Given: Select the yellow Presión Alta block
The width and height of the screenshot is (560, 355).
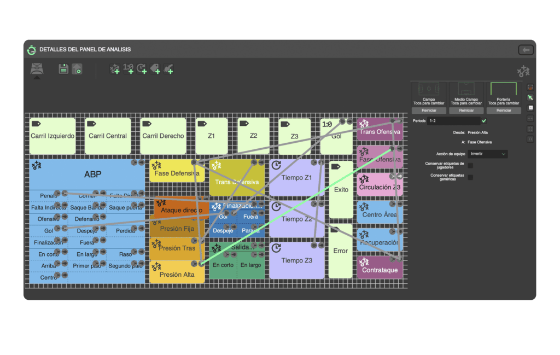Looking at the screenshot, I should 177,272.
